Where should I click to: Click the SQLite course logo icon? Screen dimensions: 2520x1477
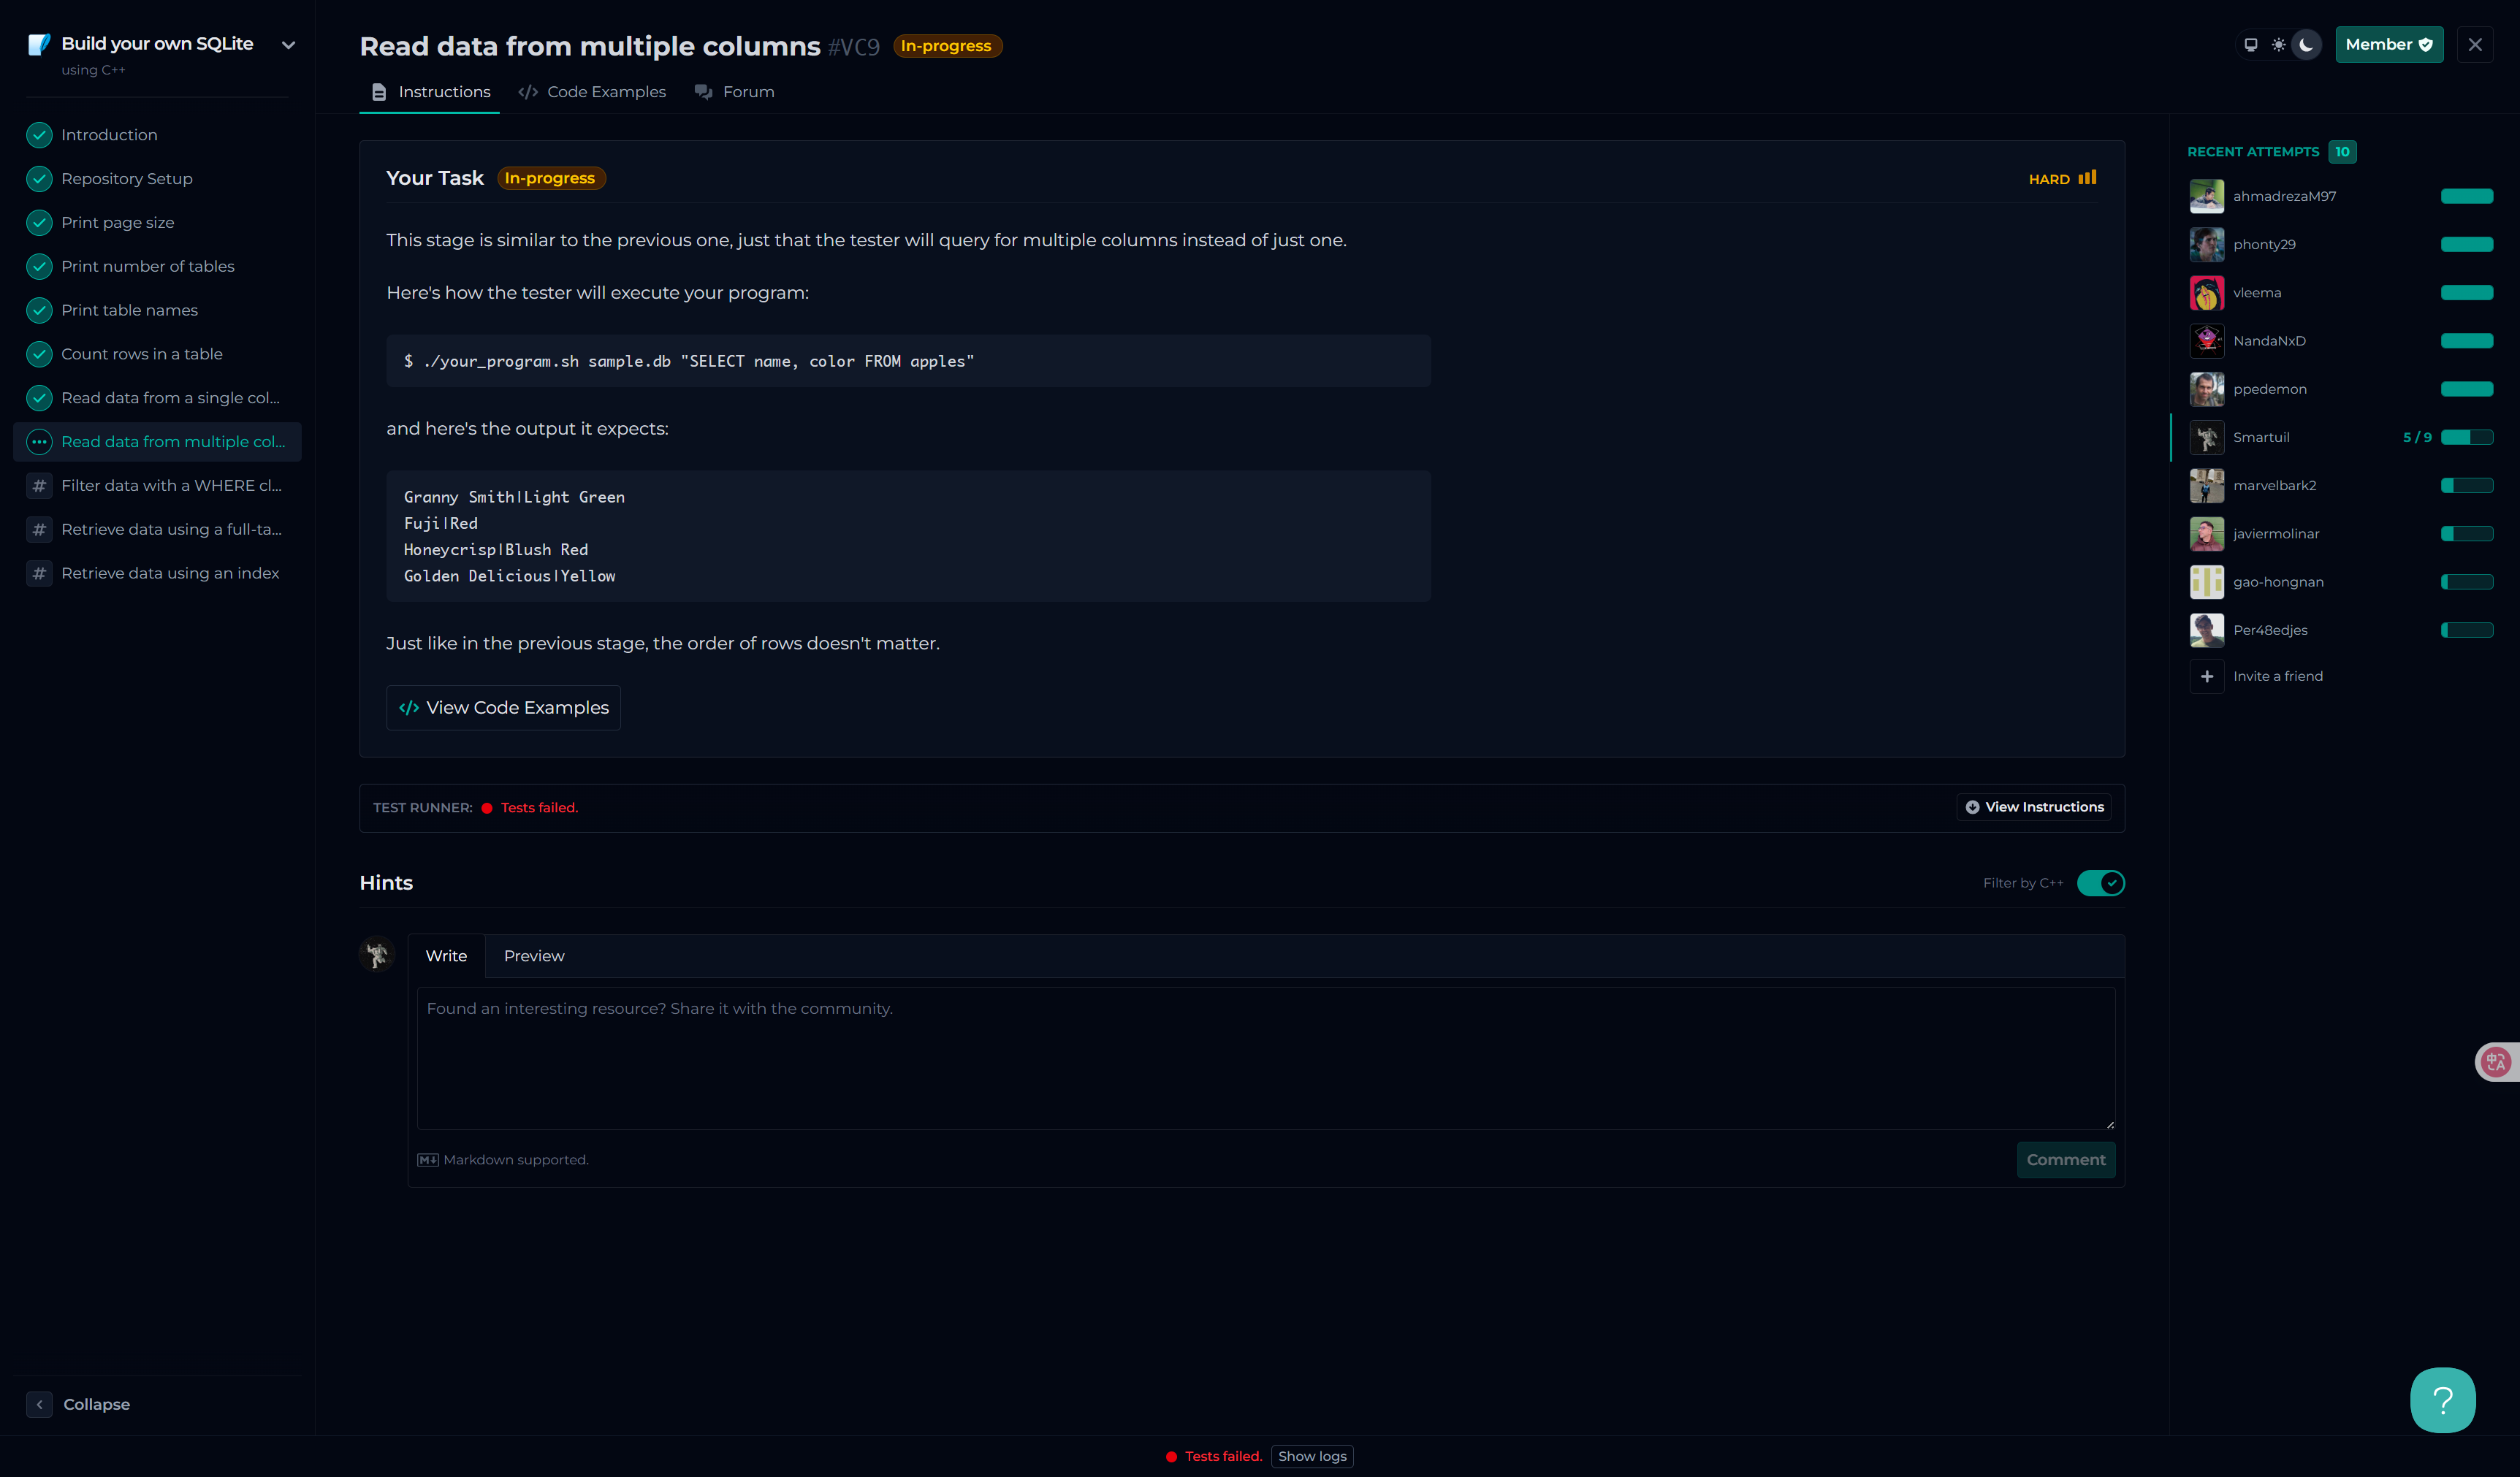39,45
